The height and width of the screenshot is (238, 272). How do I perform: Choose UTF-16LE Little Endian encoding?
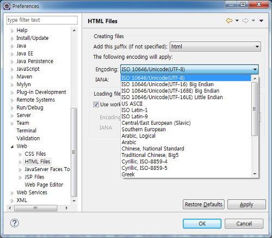[186, 97]
